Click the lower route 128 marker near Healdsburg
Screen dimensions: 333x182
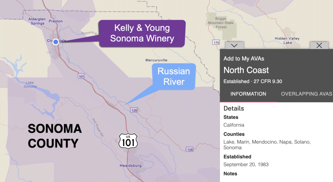coord(190,150)
